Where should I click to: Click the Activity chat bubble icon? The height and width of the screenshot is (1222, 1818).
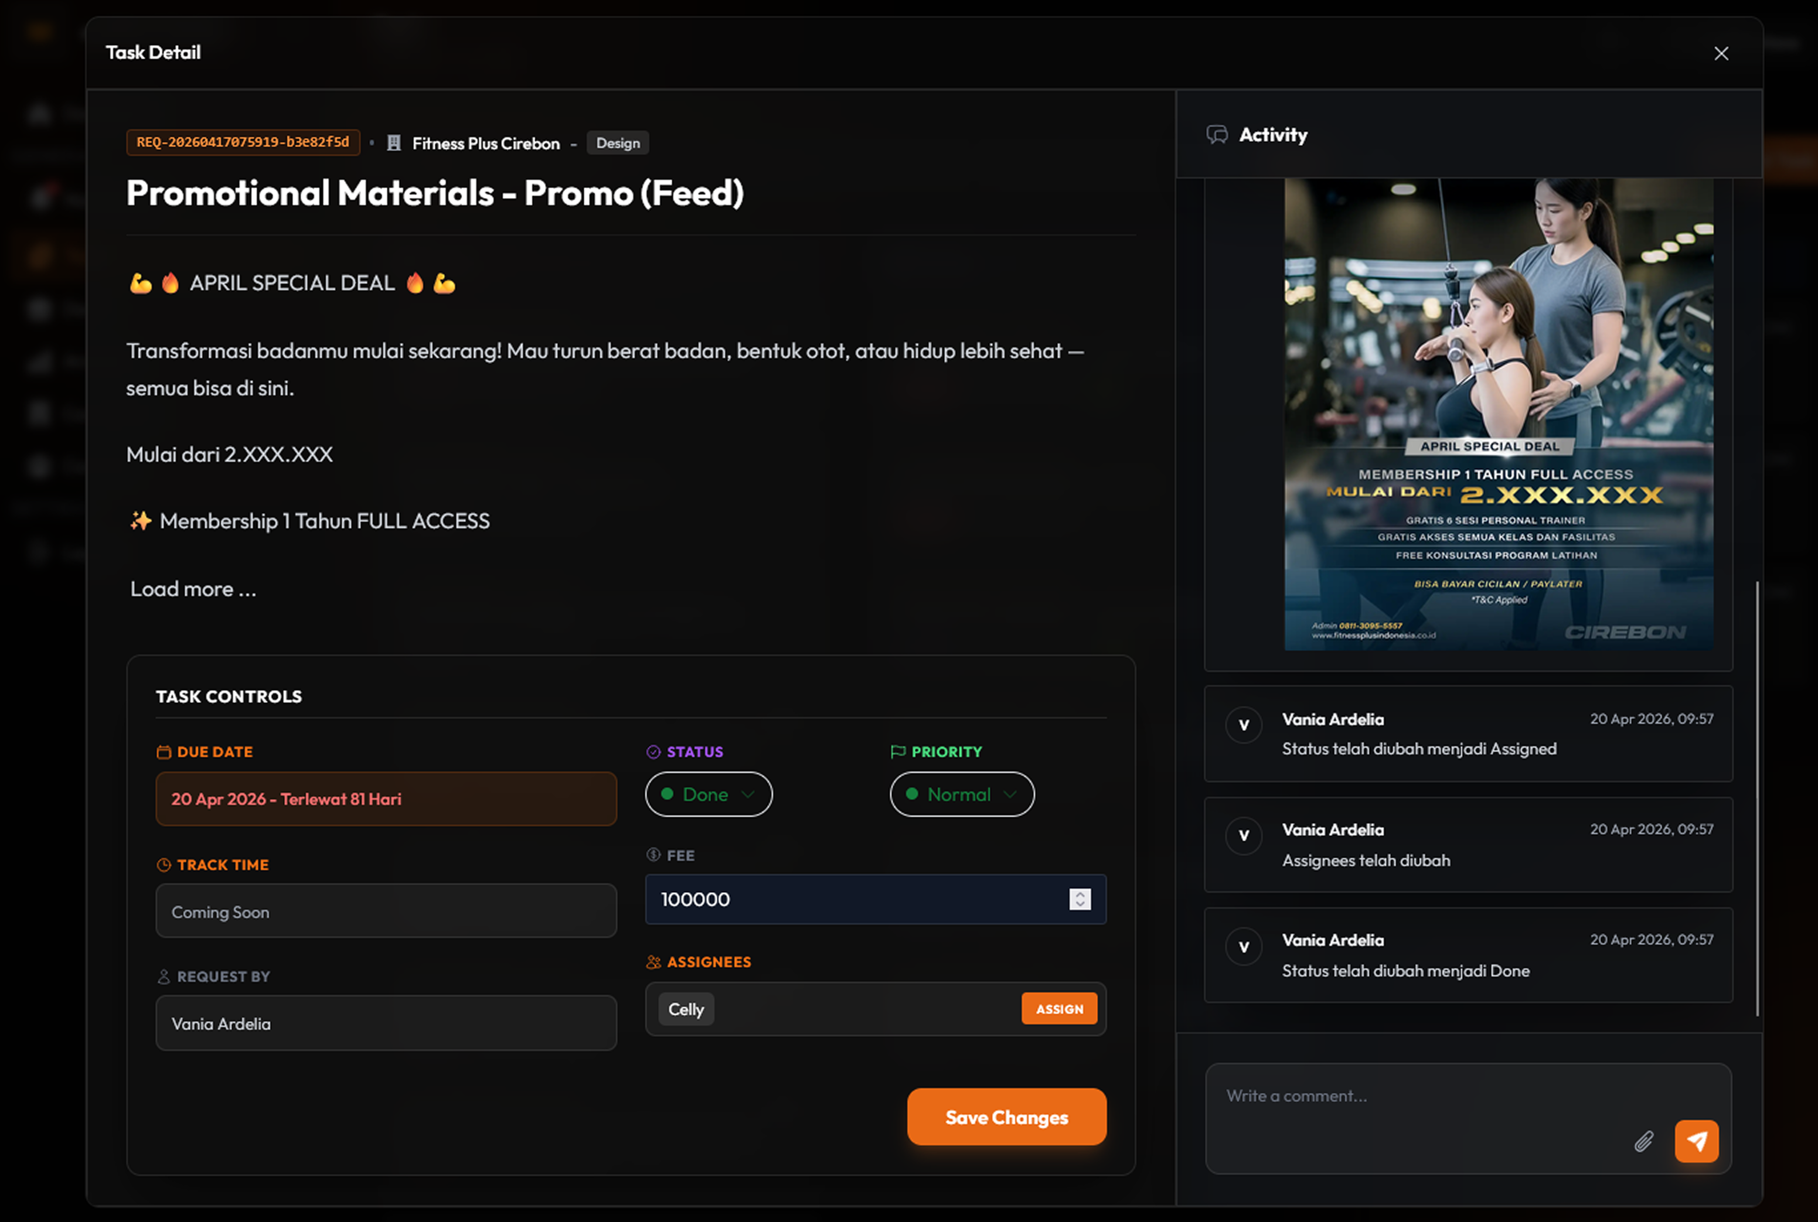pyautogui.click(x=1217, y=135)
